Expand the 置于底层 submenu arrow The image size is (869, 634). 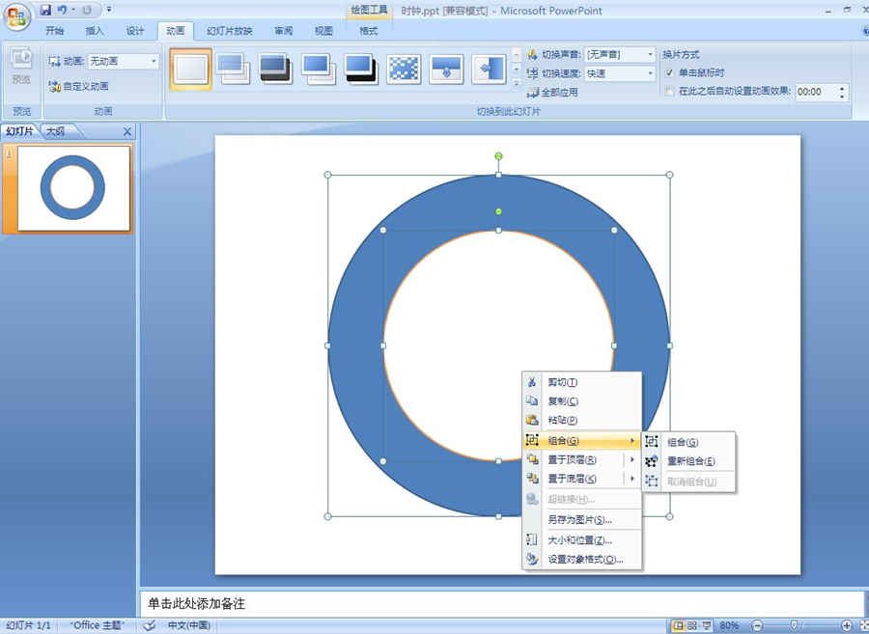631,479
